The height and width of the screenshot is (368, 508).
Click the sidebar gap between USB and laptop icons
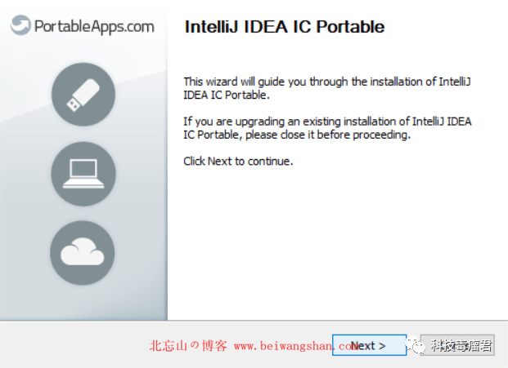(x=83, y=134)
